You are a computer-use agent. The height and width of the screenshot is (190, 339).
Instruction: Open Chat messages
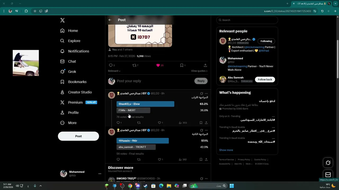coord(68,61)
